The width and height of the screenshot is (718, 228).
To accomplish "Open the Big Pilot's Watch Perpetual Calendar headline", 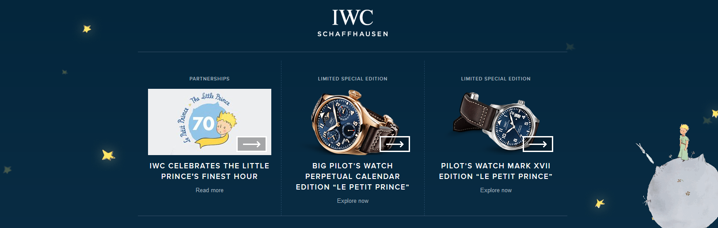I will 353,176.
